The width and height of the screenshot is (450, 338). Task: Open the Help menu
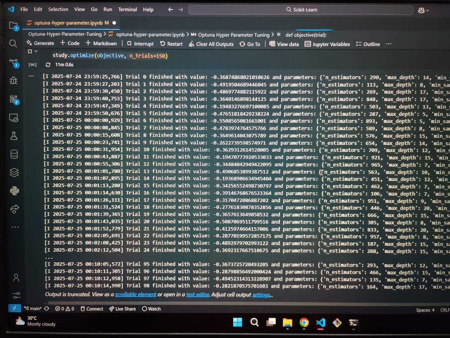[148, 9]
